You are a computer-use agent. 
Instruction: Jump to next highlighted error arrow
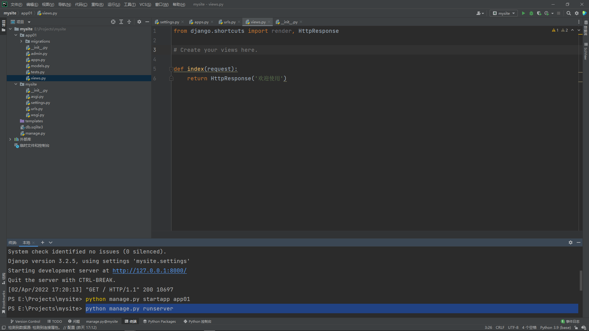(579, 30)
